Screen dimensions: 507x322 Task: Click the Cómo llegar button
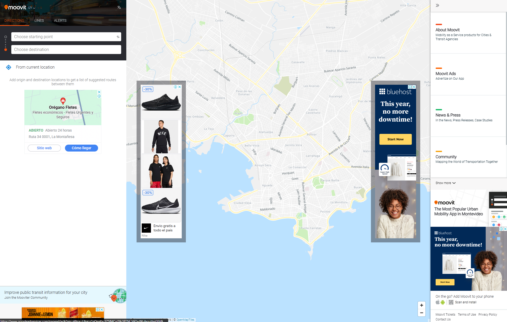click(x=81, y=148)
